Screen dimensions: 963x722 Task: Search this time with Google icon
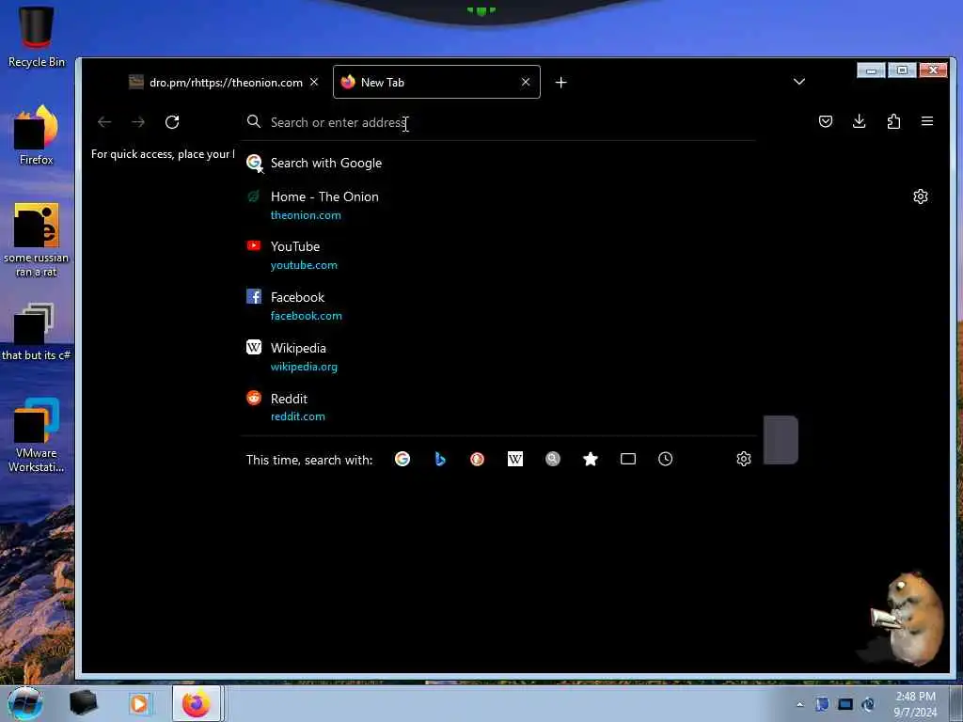pos(403,459)
